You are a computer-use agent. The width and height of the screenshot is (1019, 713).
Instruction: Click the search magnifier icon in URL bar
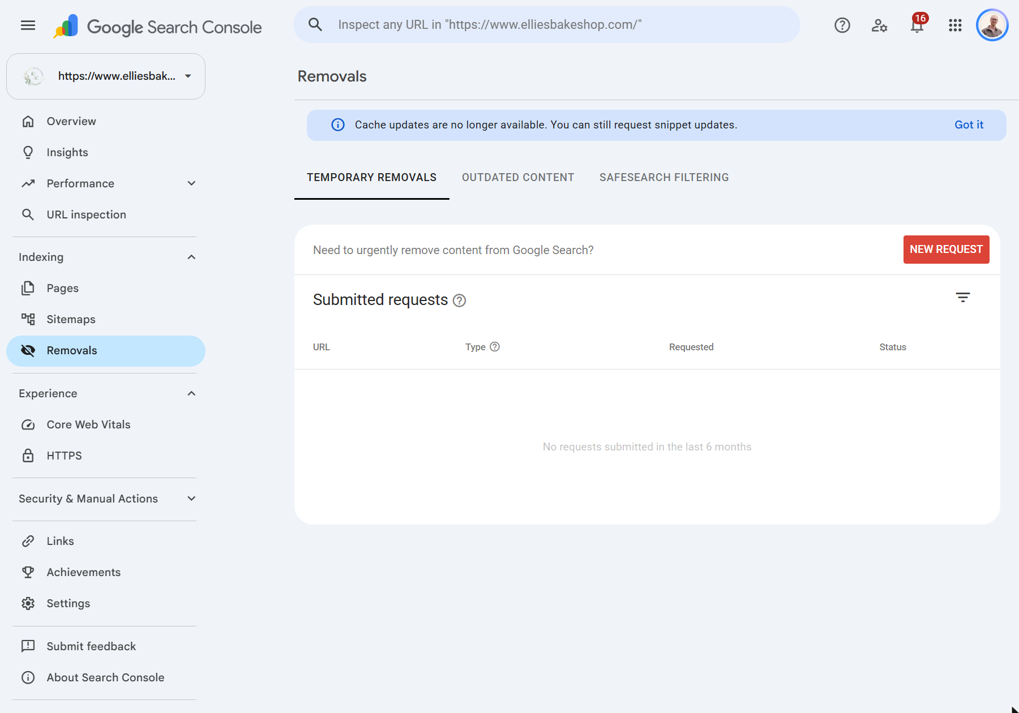coord(315,24)
